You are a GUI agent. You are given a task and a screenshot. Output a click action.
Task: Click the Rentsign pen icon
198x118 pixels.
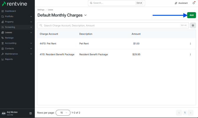(x=3, y=38)
